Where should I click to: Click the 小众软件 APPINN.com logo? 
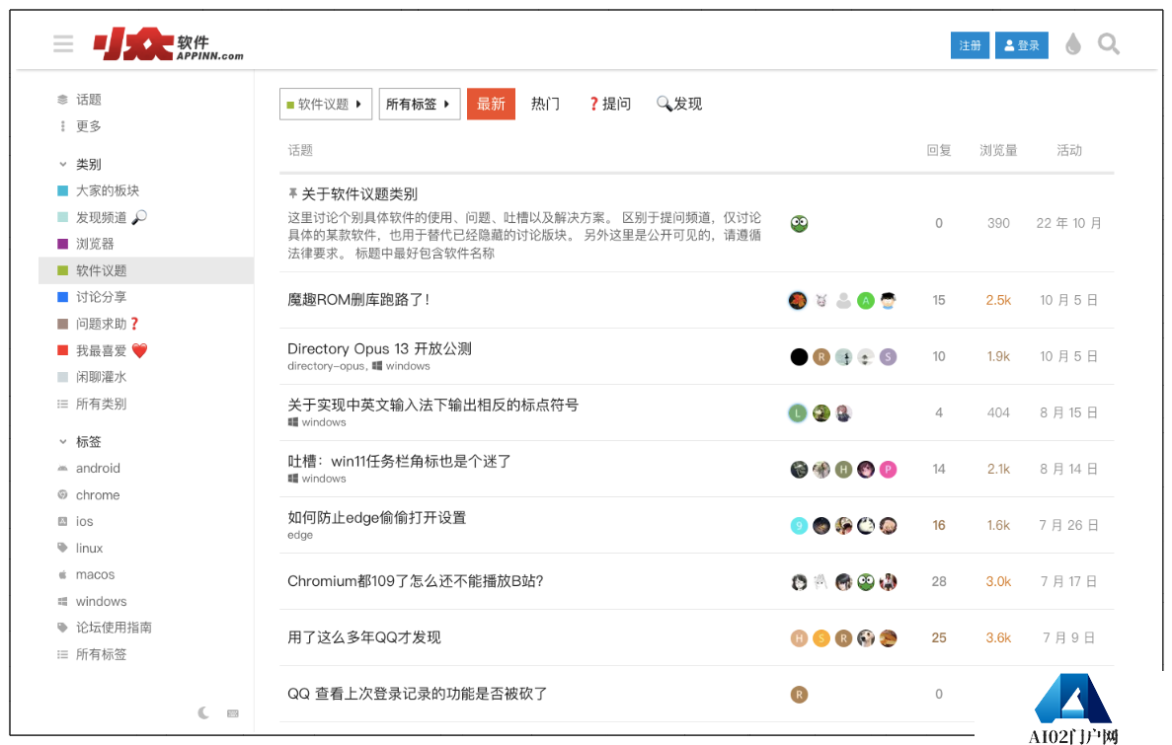tap(168, 44)
